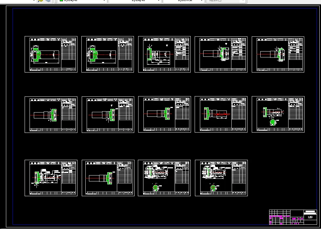Select the fifth process card in top row

278,54
